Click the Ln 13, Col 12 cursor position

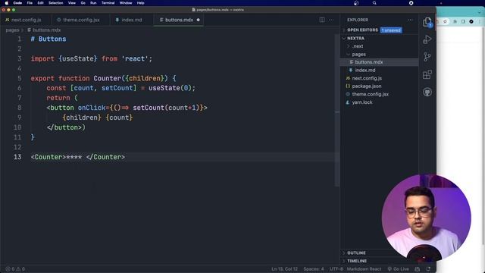click(x=285, y=269)
